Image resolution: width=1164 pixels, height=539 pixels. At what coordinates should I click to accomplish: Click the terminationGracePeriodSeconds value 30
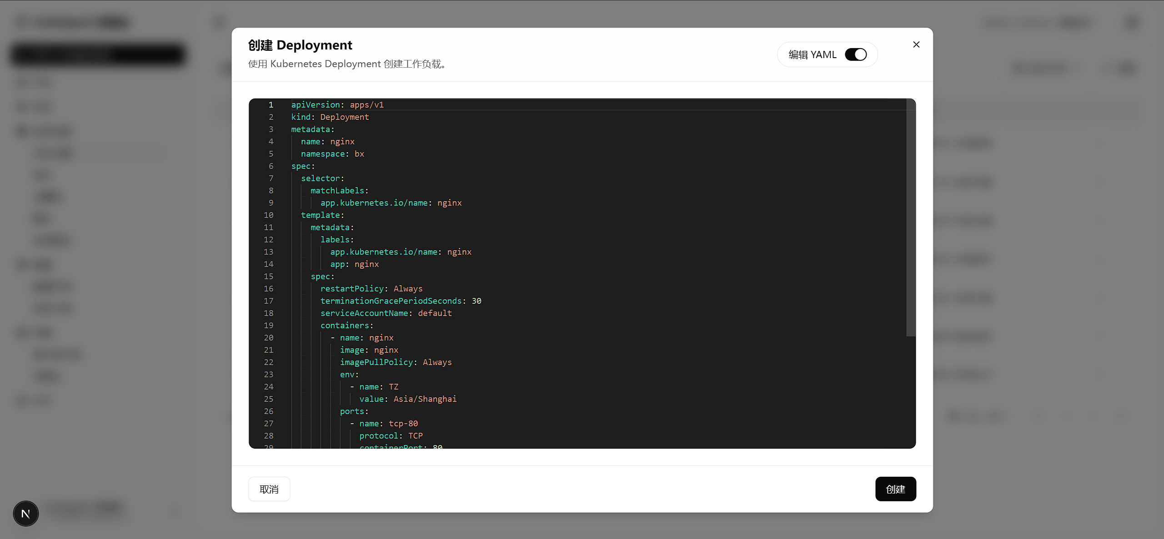point(476,301)
